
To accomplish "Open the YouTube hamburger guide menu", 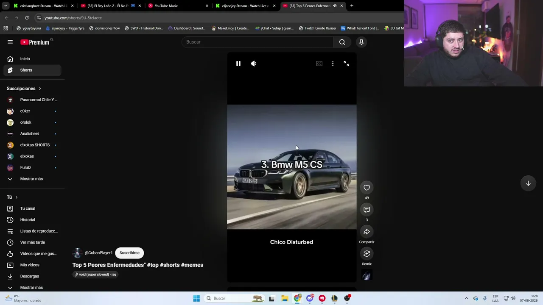I will tap(10, 42).
